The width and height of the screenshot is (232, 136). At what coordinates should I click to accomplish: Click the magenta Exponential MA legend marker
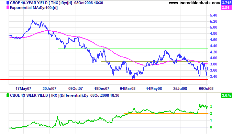tap(8, 8)
